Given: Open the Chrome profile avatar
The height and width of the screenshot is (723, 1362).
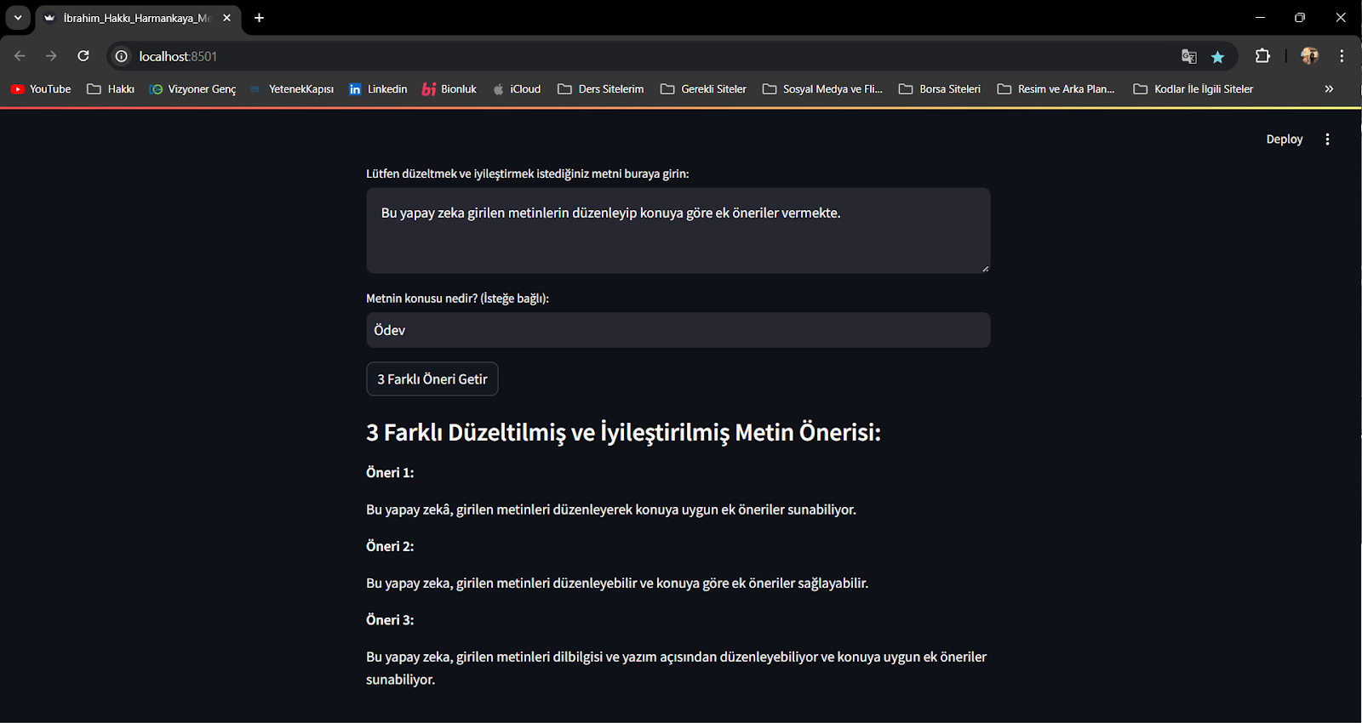Looking at the screenshot, I should [1309, 56].
